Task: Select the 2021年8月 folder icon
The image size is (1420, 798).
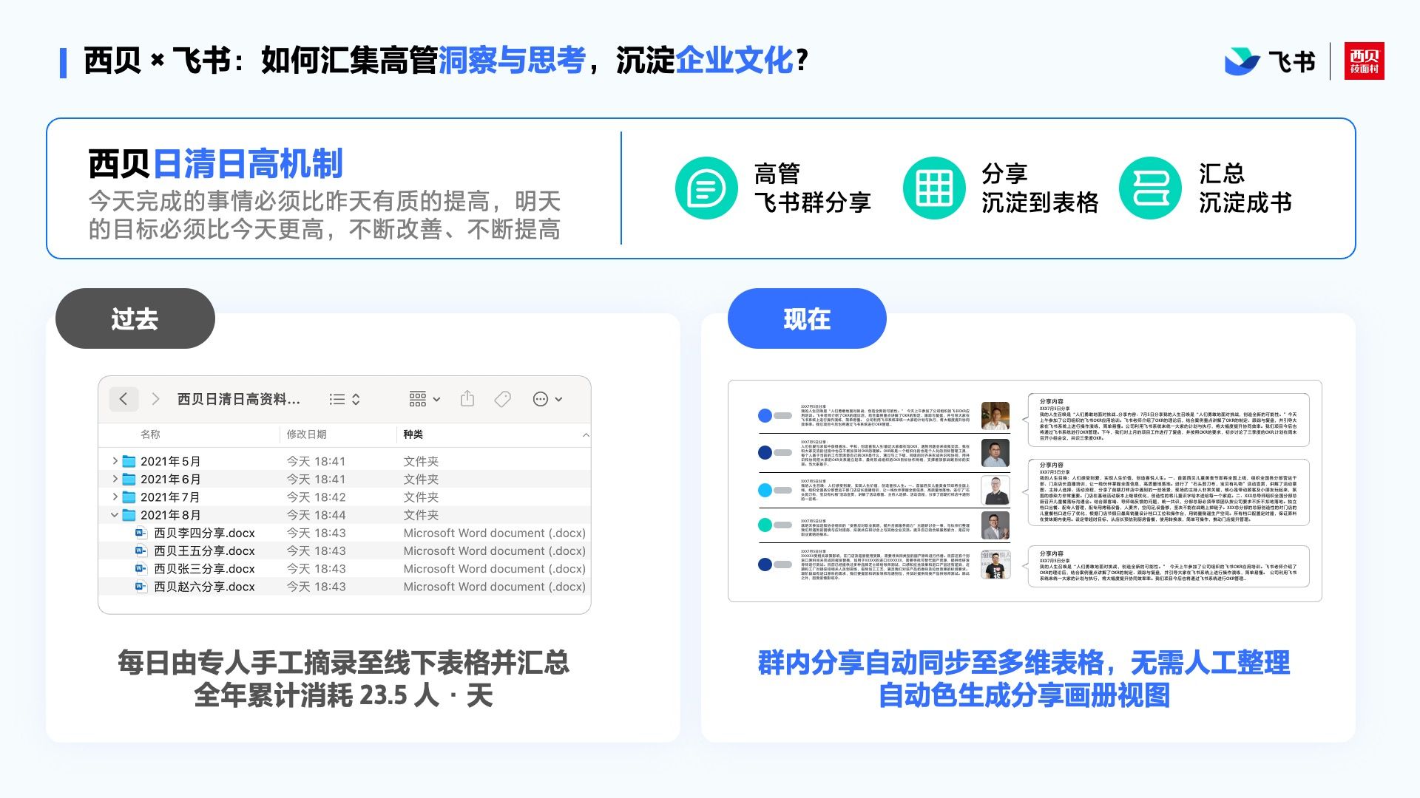Action: click(129, 515)
